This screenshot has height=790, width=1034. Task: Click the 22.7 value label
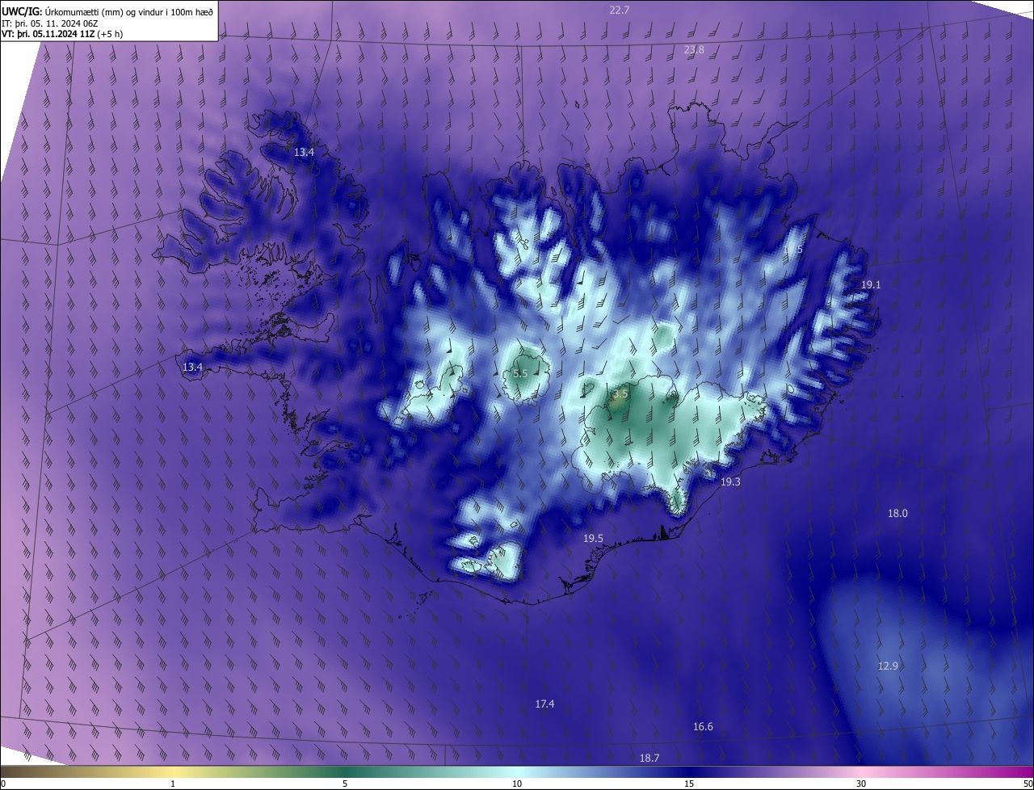point(620,10)
